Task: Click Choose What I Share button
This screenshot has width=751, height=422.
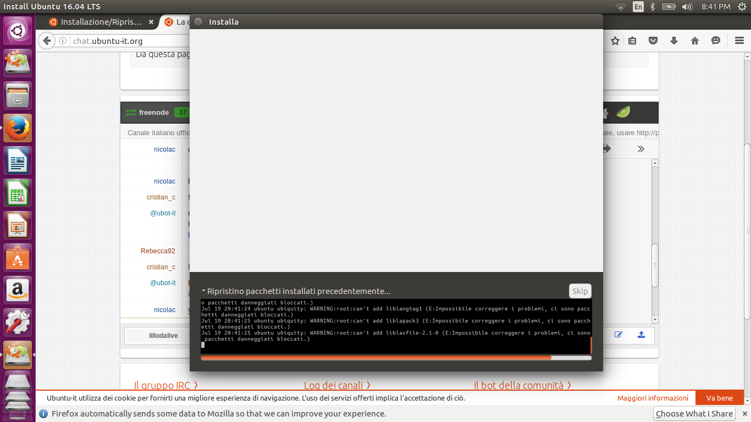Action: click(x=694, y=414)
